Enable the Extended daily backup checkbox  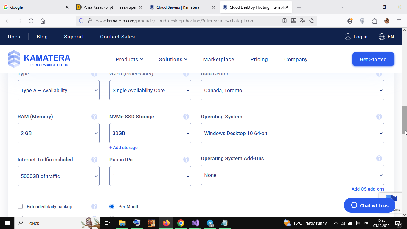tap(20, 206)
